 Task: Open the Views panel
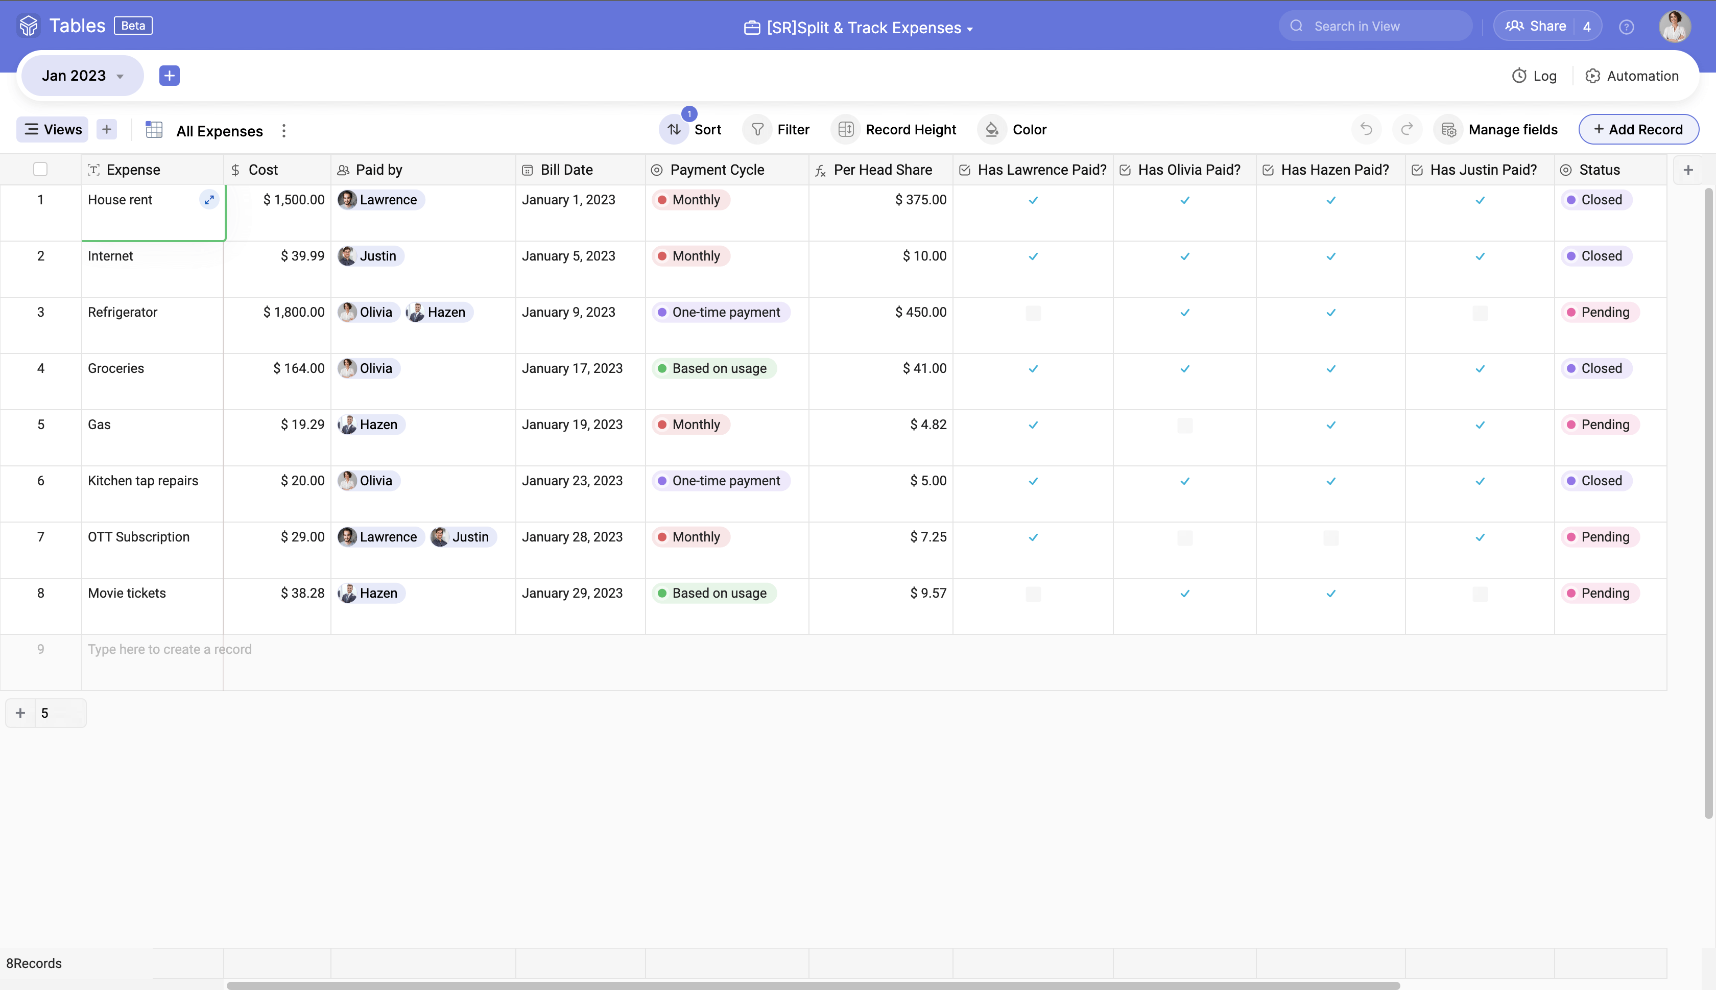pos(53,129)
